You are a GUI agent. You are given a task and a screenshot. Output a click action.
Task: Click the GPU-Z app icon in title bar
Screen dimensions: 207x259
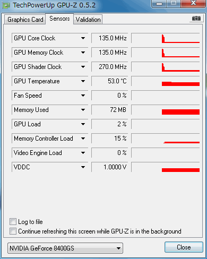(x=6, y=6)
